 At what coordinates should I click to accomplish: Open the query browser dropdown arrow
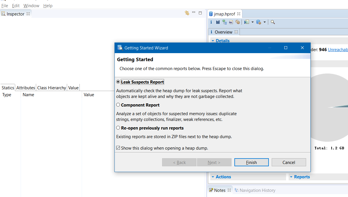point(265,22)
